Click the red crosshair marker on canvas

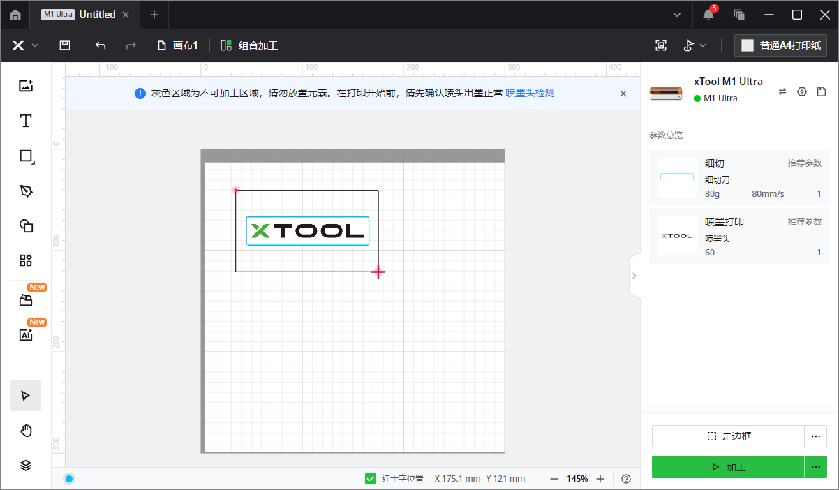378,272
